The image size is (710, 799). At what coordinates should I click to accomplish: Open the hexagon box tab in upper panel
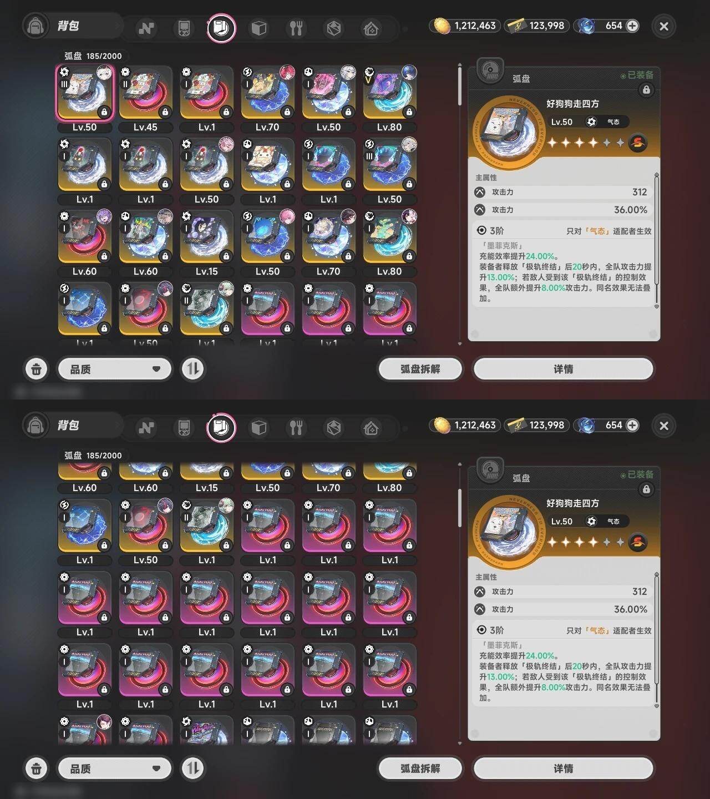pyautogui.click(x=334, y=28)
